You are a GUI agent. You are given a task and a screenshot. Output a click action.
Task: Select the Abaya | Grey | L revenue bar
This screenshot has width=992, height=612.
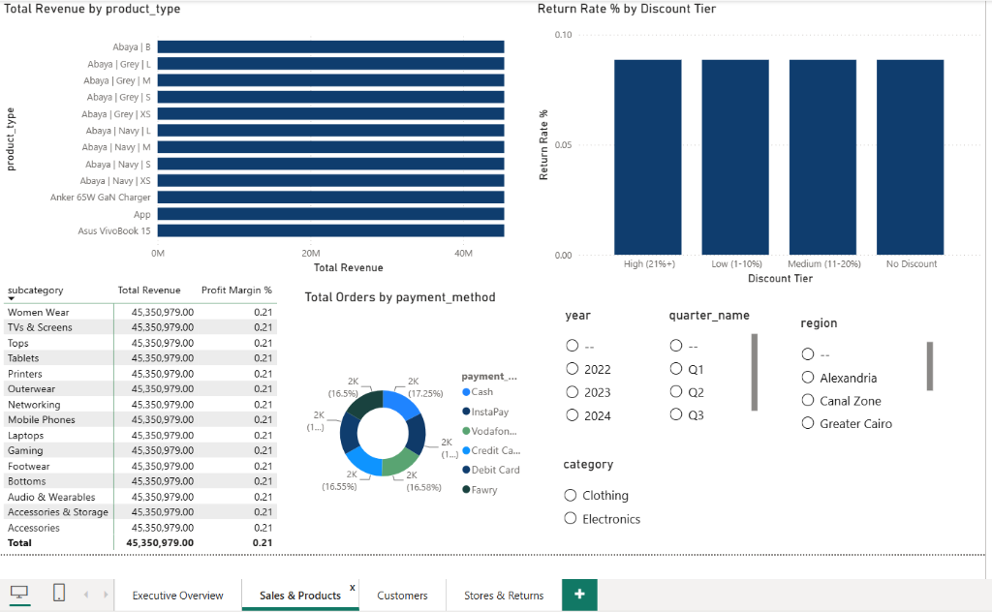(x=331, y=64)
